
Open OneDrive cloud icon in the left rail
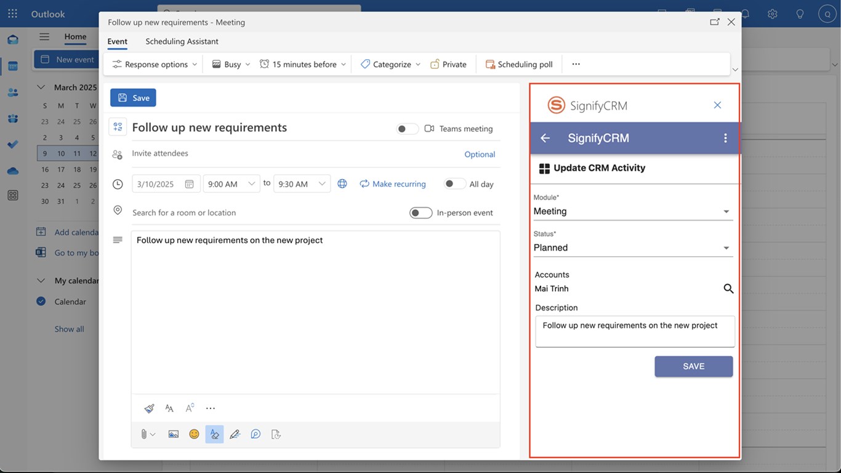click(12, 171)
